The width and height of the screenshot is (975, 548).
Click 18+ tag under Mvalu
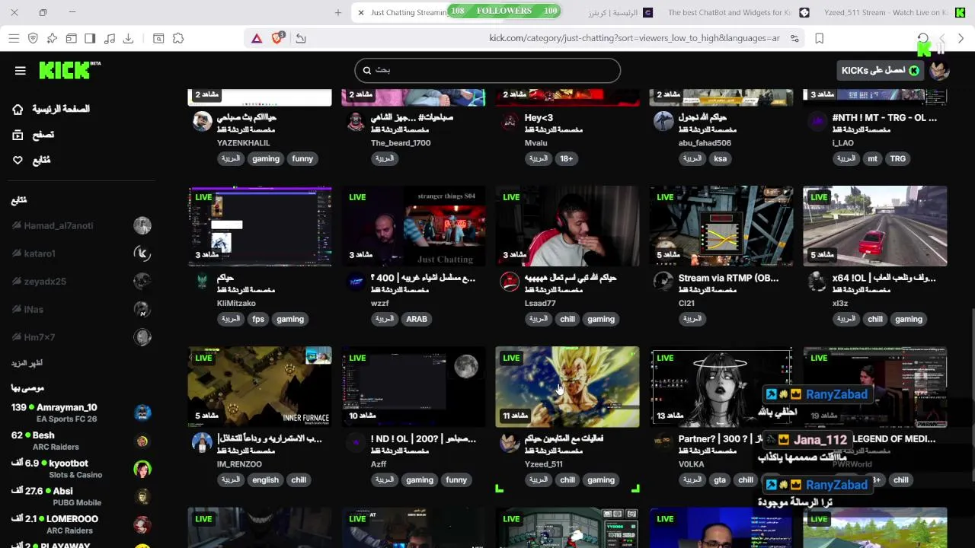click(x=566, y=159)
